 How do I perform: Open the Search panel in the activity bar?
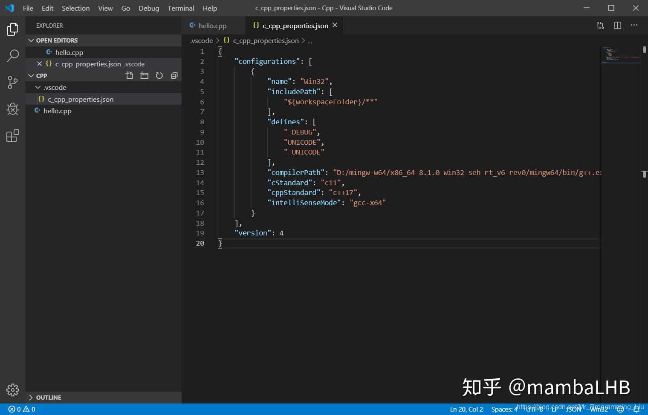(x=12, y=55)
